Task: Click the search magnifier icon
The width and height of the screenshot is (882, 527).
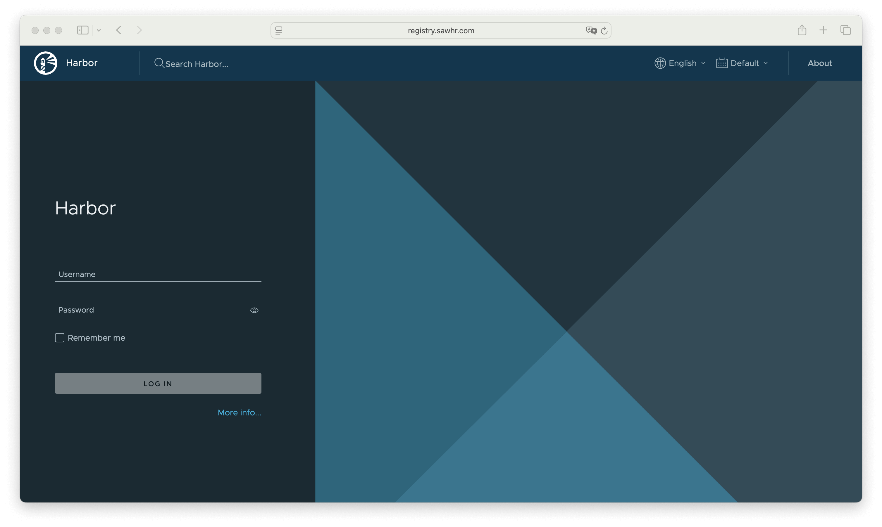Action: click(x=159, y=63)
